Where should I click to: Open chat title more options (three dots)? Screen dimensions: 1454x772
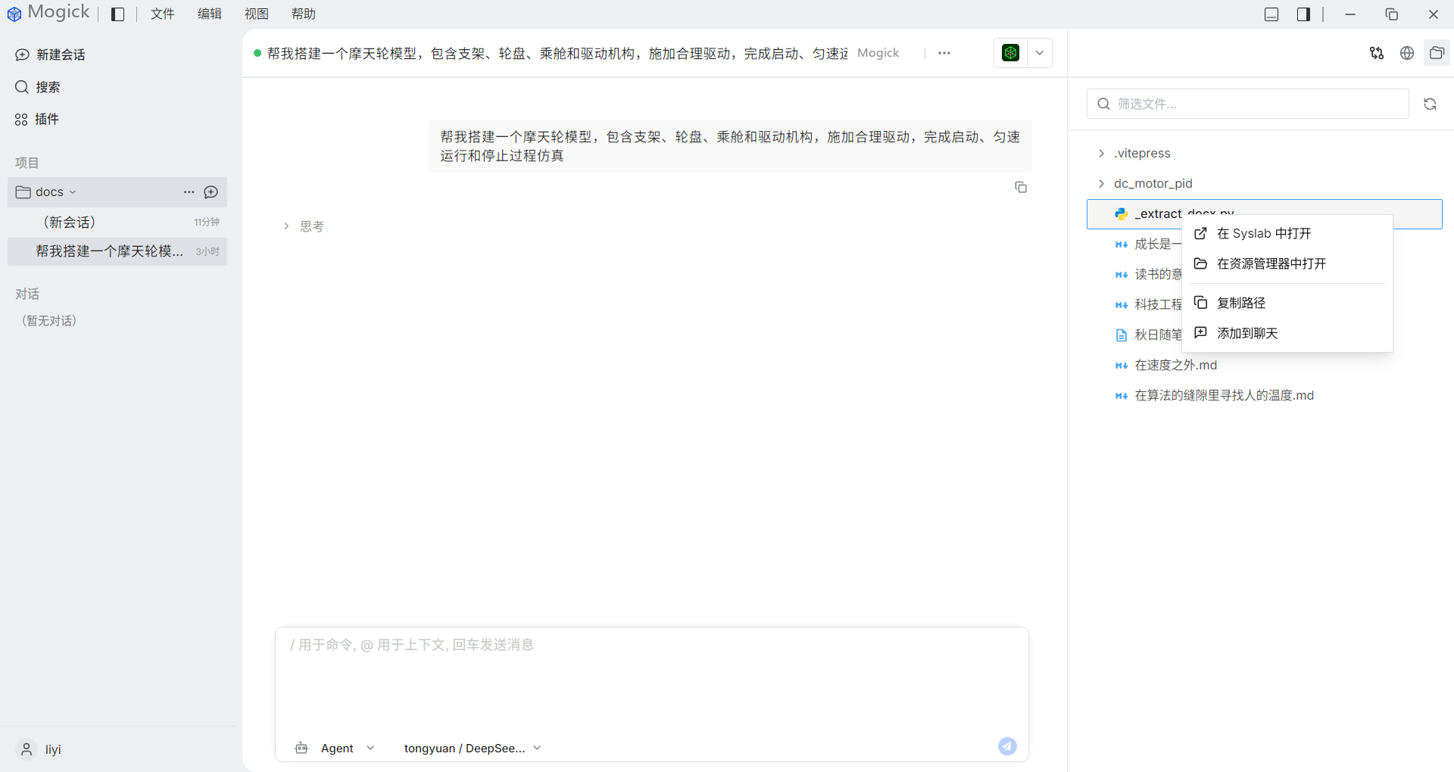point(944,53)
